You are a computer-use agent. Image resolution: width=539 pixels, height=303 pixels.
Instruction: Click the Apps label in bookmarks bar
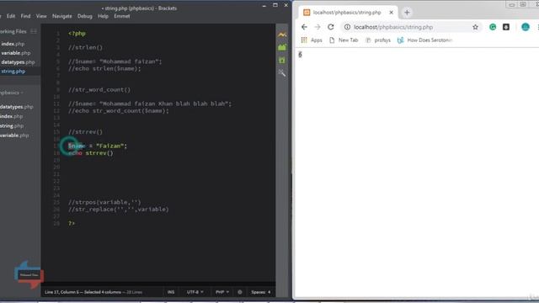pos(317,40)
